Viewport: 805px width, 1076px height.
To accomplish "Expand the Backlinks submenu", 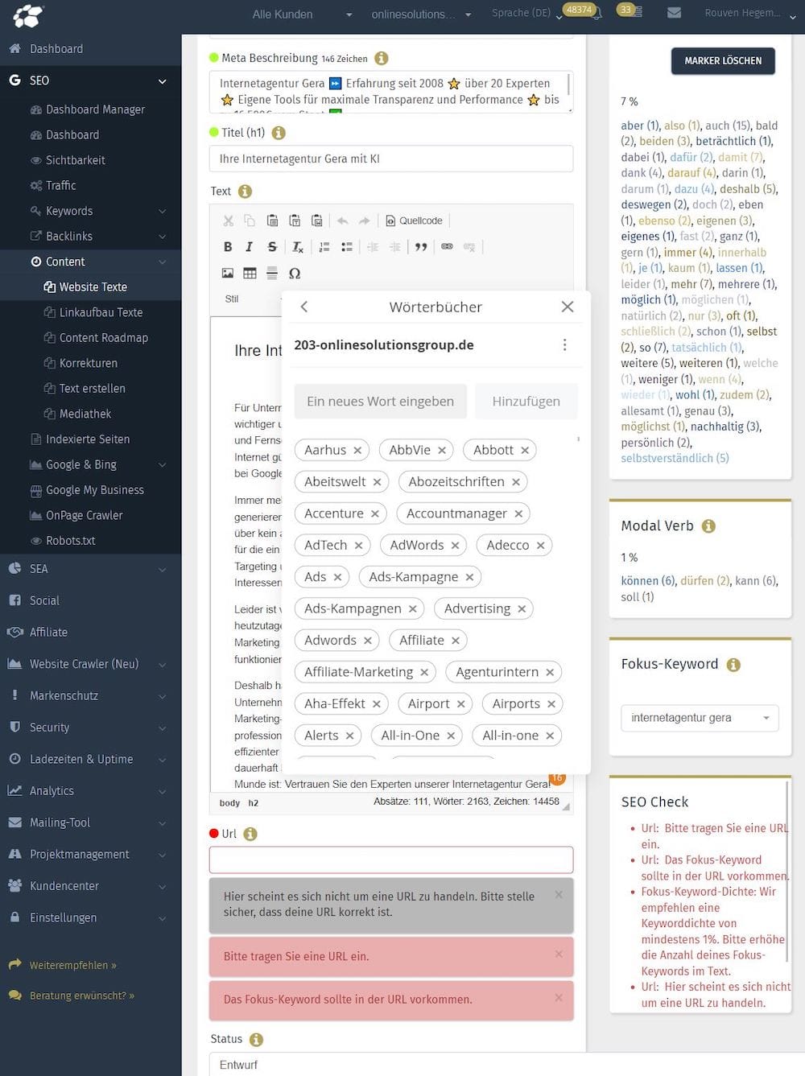I will click(162, 237).
